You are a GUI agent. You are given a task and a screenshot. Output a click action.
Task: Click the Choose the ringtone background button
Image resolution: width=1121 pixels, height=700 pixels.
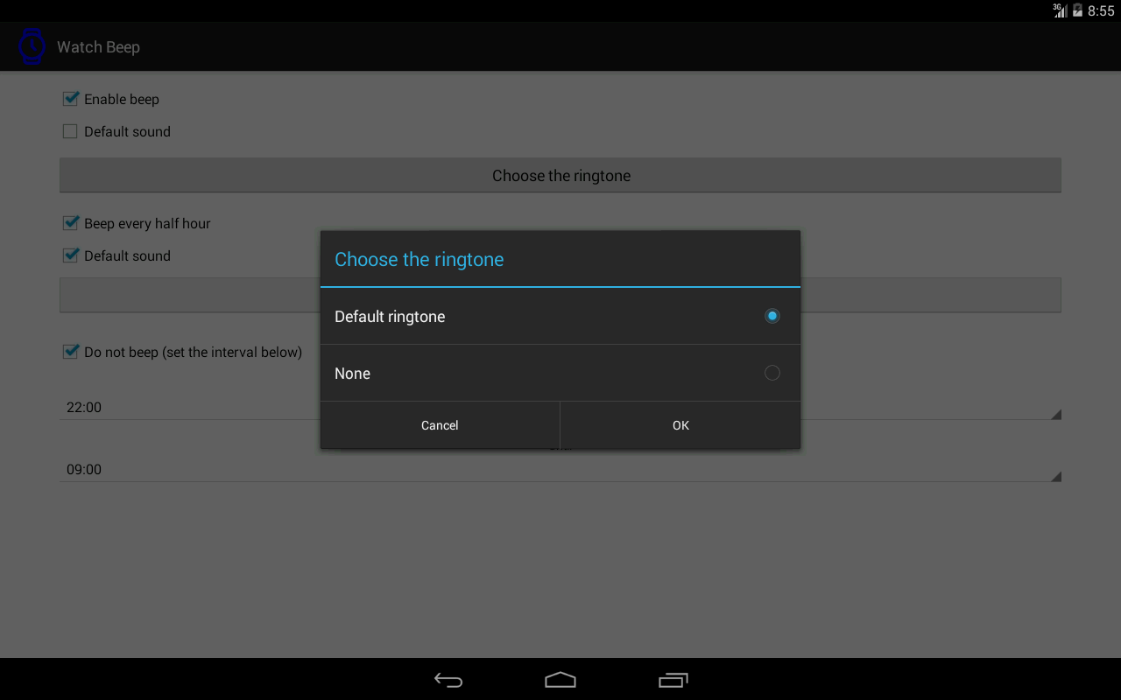click(560, 175)
